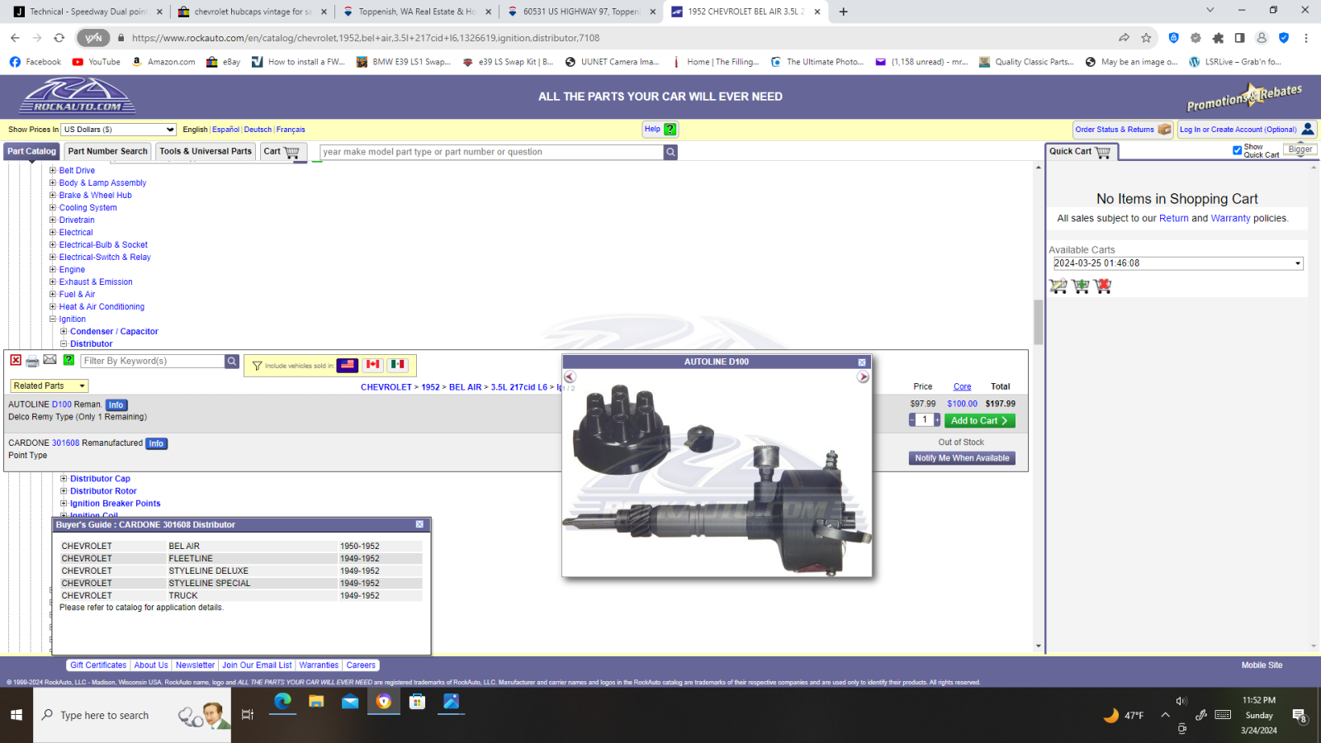
Task: Collapse the Ignition category
Action: pyautogui.click(x=53, y=319)
